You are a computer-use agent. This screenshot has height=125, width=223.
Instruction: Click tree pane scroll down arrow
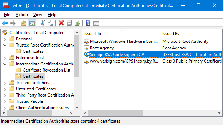[x=77, y=107]
